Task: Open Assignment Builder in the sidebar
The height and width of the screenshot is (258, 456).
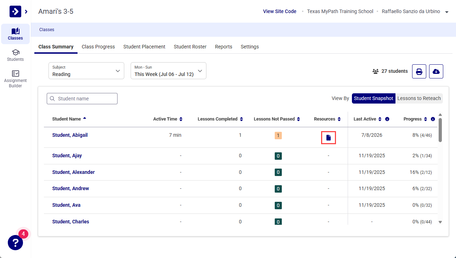Action: point(15,79)
